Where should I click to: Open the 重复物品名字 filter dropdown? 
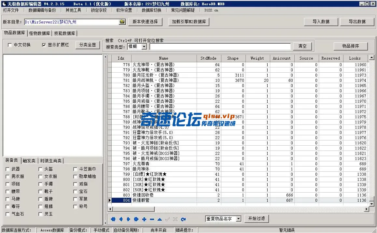(x=238, y=219)
